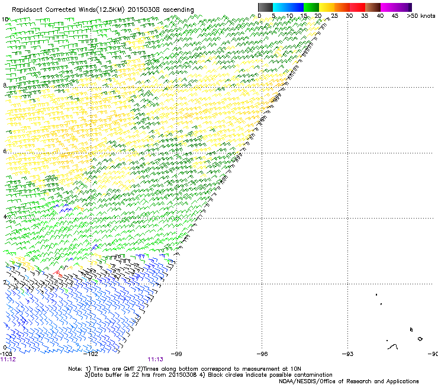Click the "Data buffer is 22 hrs" note line
This screenshot has height=385, width=438.
pyautogui.click(x=208, y=375)
